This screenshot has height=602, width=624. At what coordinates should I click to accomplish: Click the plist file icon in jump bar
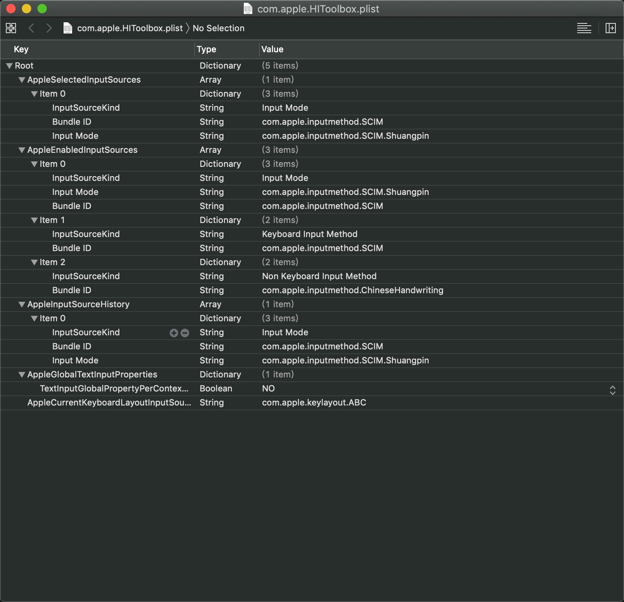tap(68, 28)
